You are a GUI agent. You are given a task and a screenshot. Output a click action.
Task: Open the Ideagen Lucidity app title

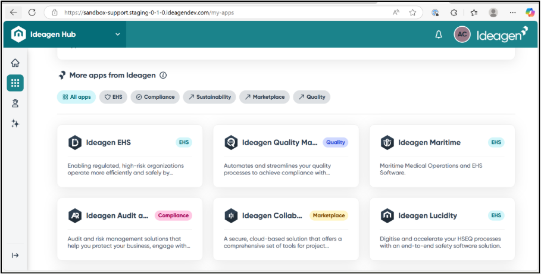pos(427,215)
